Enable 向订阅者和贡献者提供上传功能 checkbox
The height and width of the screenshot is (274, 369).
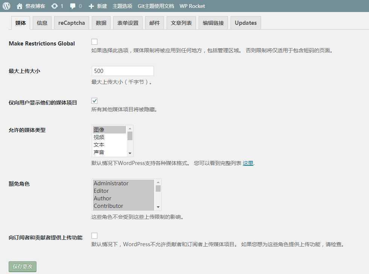pyautogui.click(x=94, y=235)
